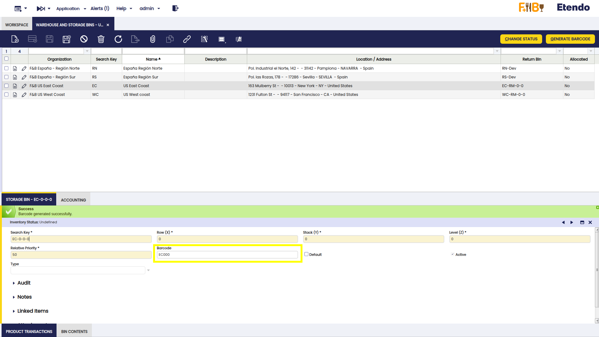Click the Copy link chain icon

tap(187, 39)
